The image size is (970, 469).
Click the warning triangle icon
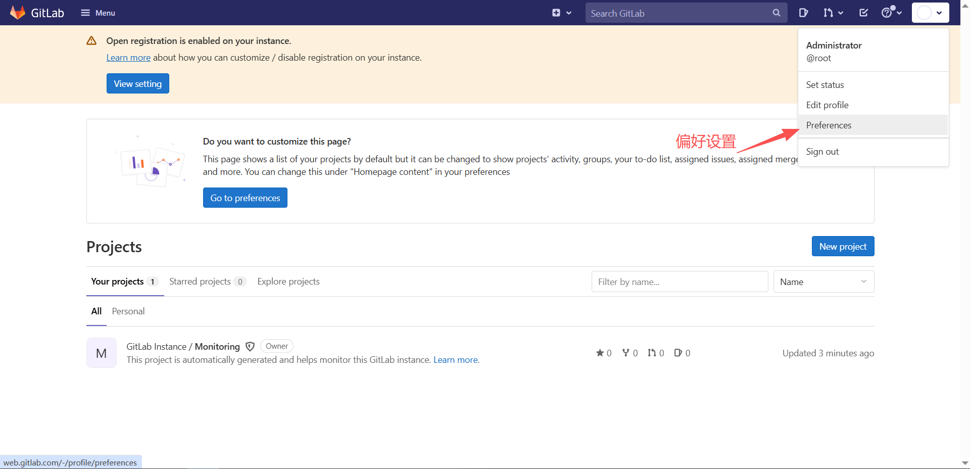coord(91,40)
